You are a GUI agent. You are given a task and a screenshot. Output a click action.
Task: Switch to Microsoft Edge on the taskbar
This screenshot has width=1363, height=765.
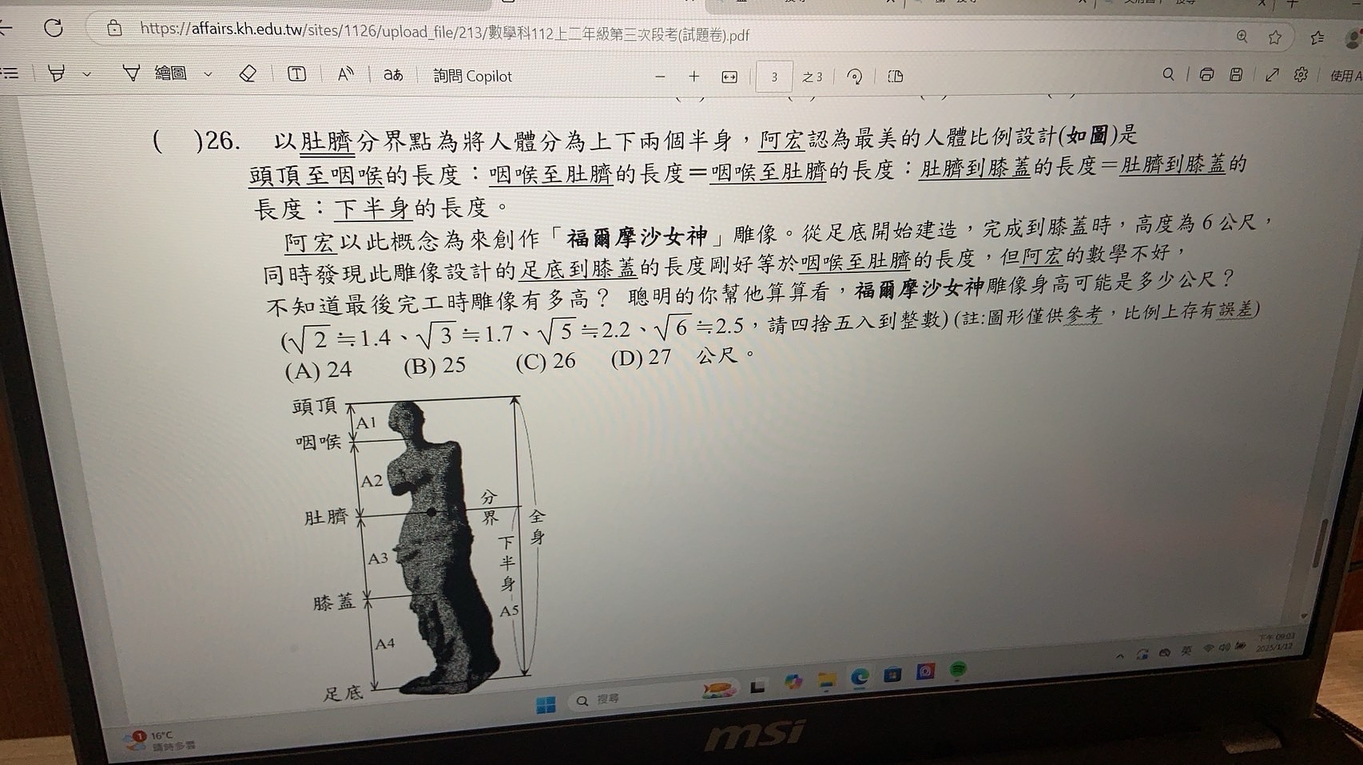click(860, 677)
